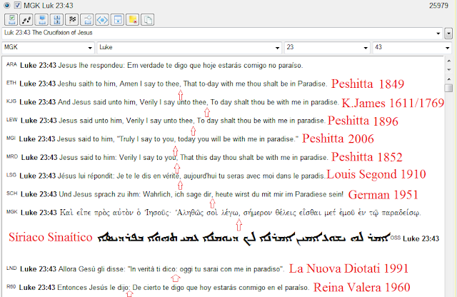The width and height of the screenshot is (457, 297).
Task: Click the MGI version label
Action: tap(11, 138)
